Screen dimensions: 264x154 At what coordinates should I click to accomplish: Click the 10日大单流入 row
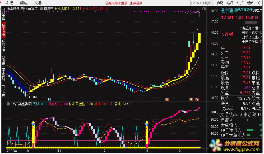pyautogui.click(x=241, y=135)
